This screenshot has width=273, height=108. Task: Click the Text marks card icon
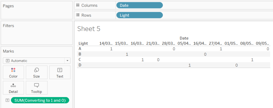coord(60,70)
